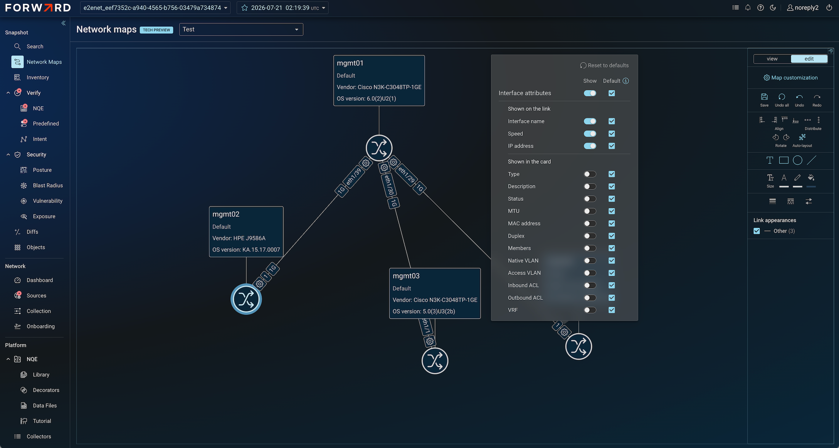
Task: Open the Collectors page
Action: pyautogui.click(x=39, y=437)
